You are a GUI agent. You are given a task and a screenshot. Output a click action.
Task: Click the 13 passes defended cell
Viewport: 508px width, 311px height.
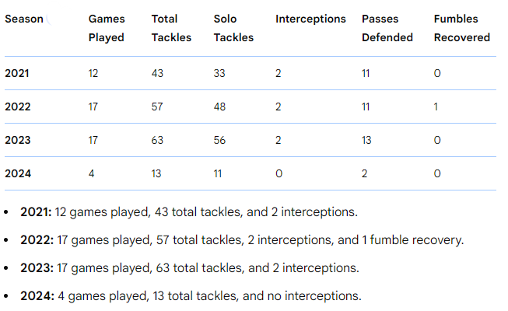tap(368, 140)
